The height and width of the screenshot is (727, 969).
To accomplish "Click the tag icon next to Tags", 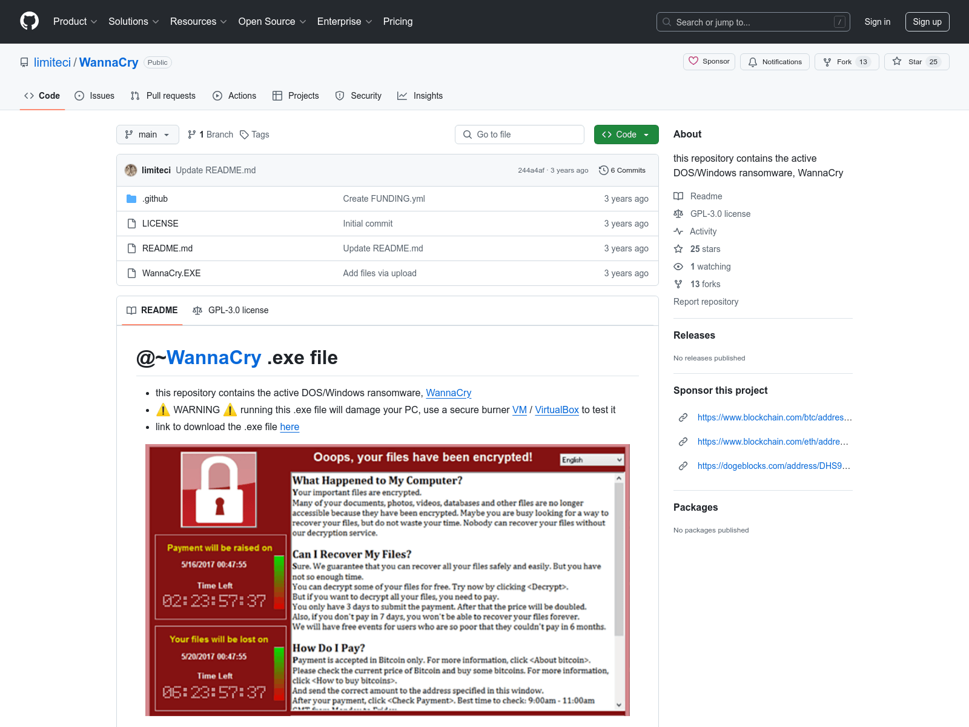I will [244, 134].
